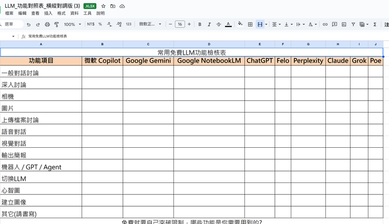Toggle strikethrough formatting
Viewport: 389px width, 224px height.
point(219,24)
